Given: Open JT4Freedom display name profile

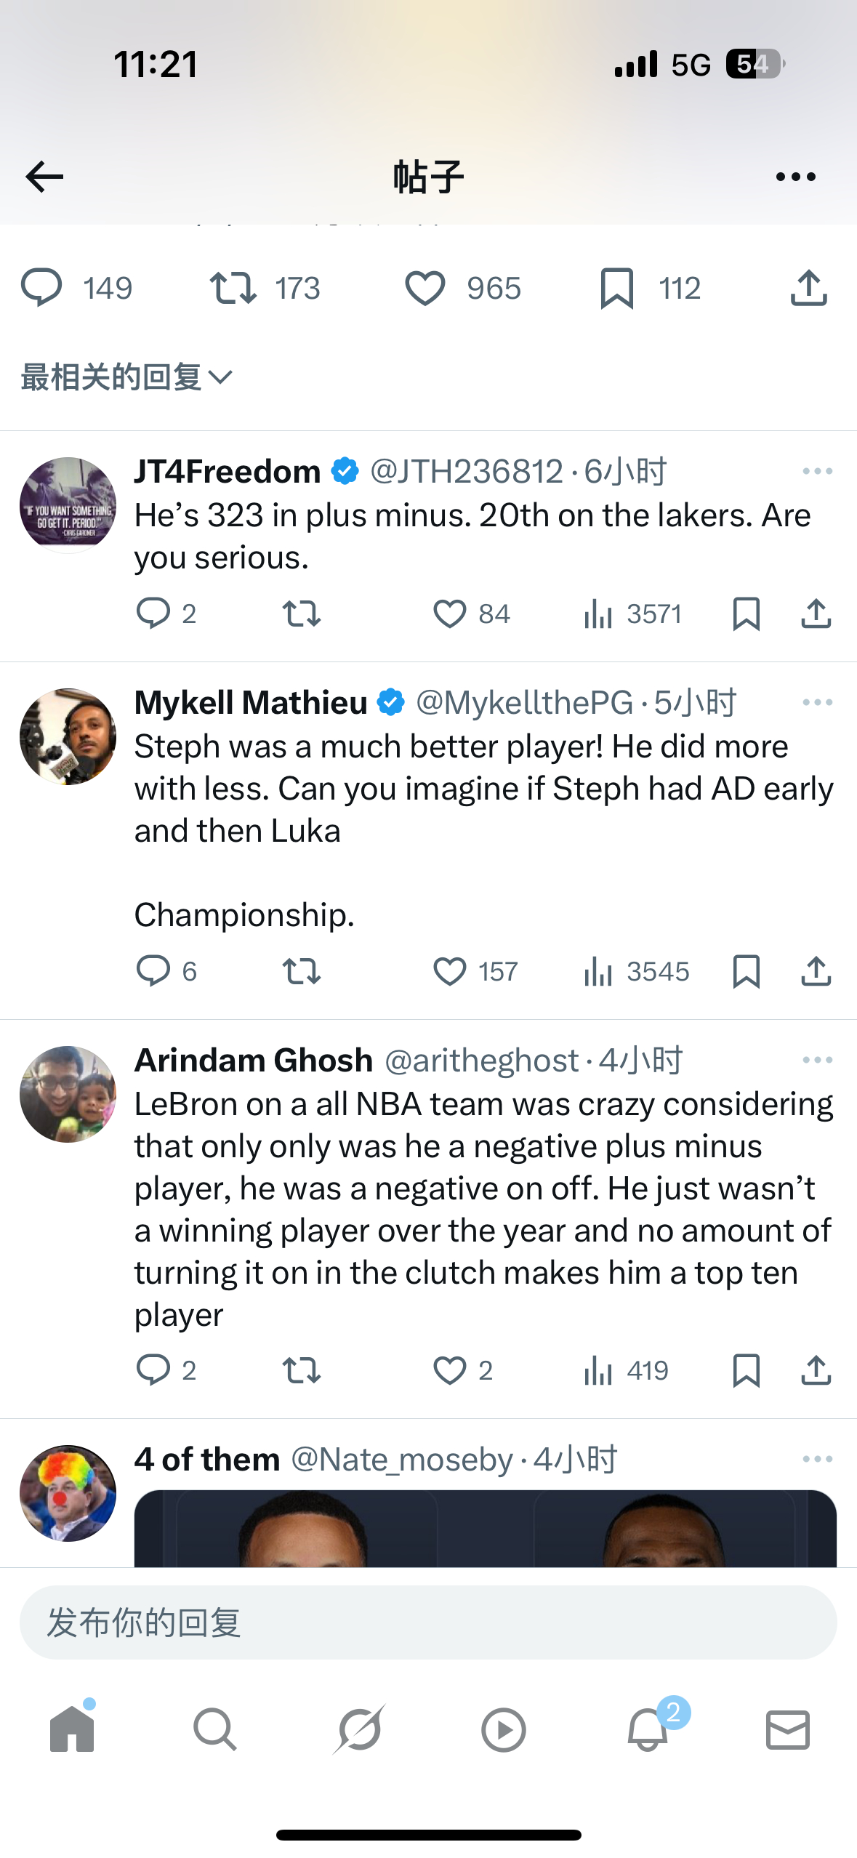Looking at the screenshot, I should 228,472.
